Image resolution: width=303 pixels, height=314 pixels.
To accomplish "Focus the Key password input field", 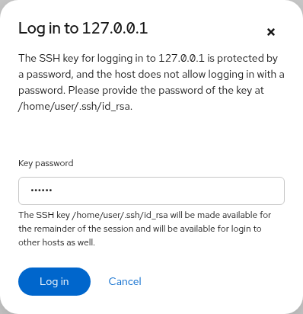I will [x=151, y=191].
